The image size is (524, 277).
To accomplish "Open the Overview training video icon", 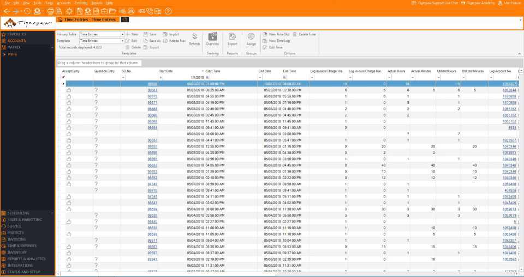I will point(212,36).
